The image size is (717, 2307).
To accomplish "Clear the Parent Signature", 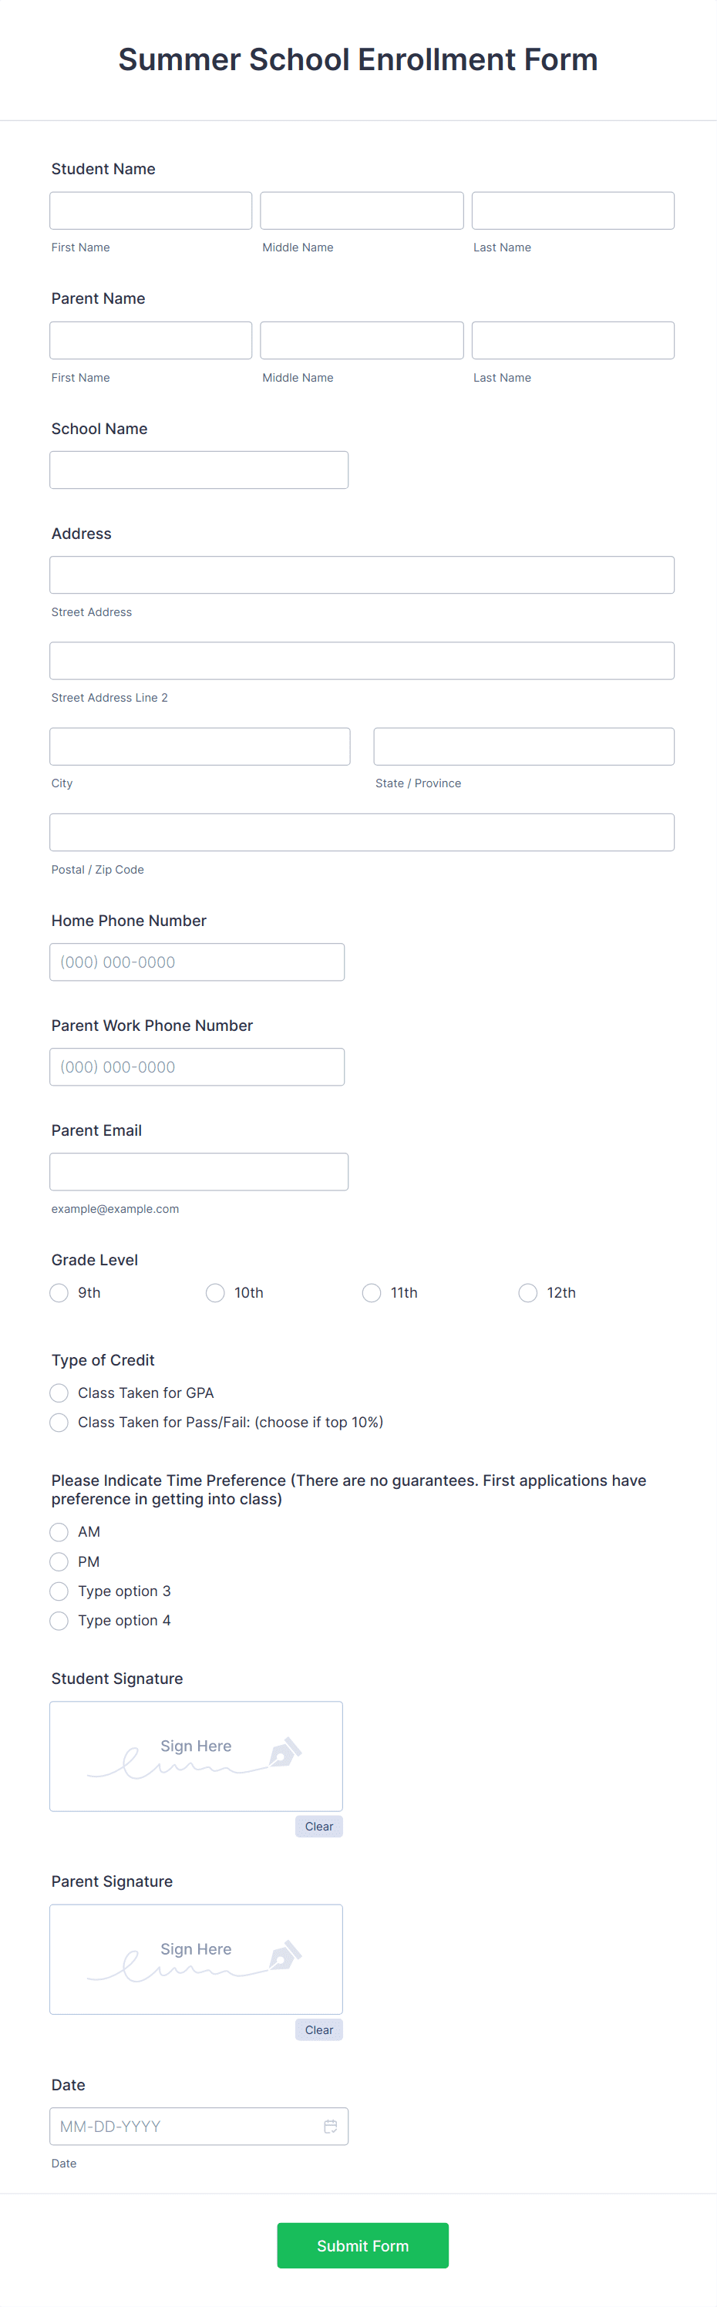I will (x=318, y=2029).
